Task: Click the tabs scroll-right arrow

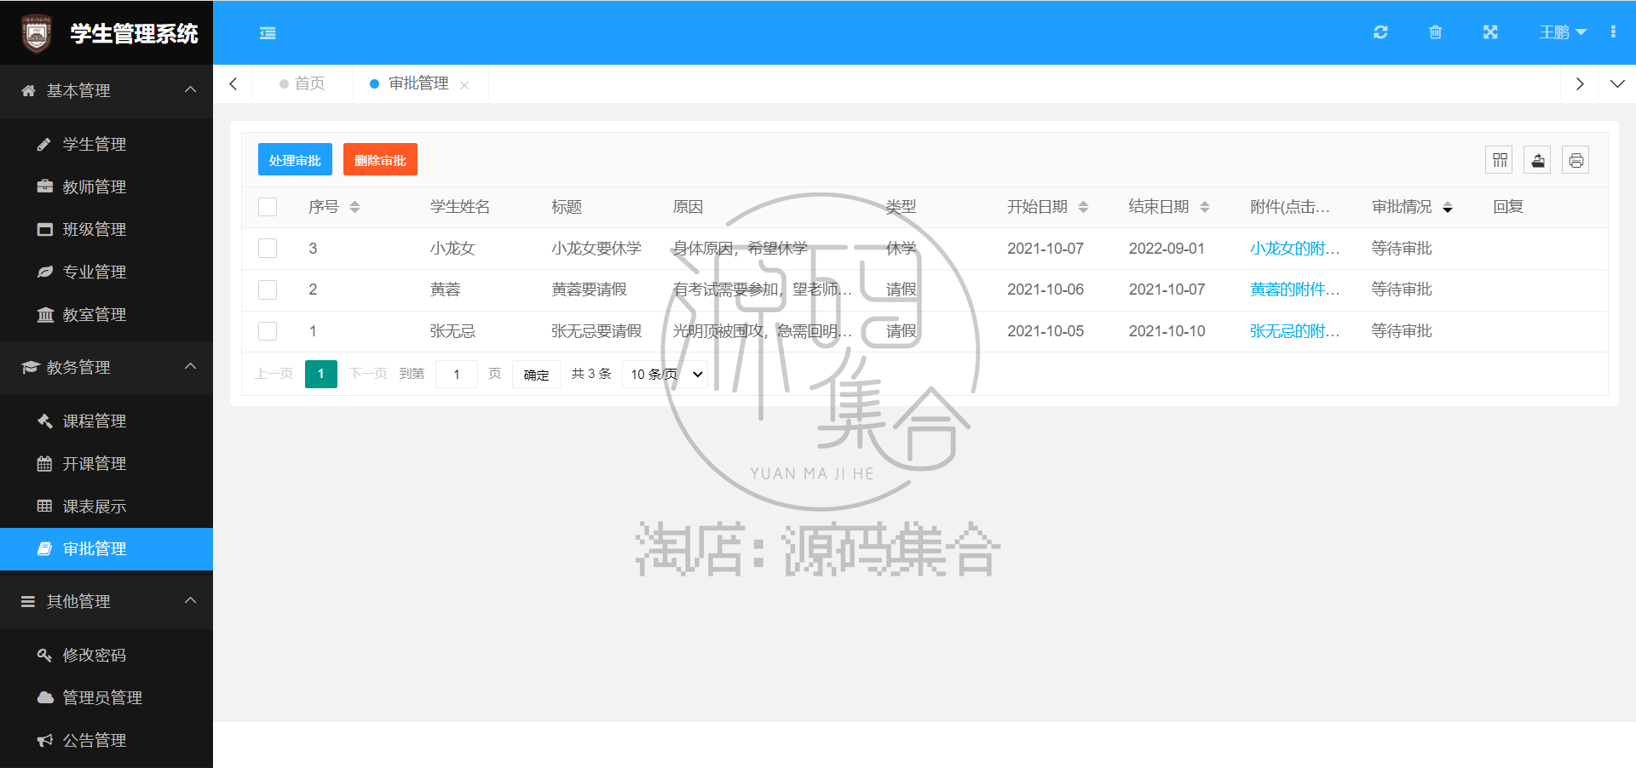Action: [x=1580, y=83]
